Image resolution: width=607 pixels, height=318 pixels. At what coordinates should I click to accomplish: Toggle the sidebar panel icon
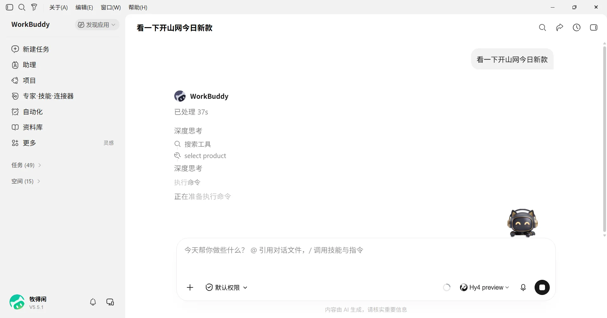9,7
